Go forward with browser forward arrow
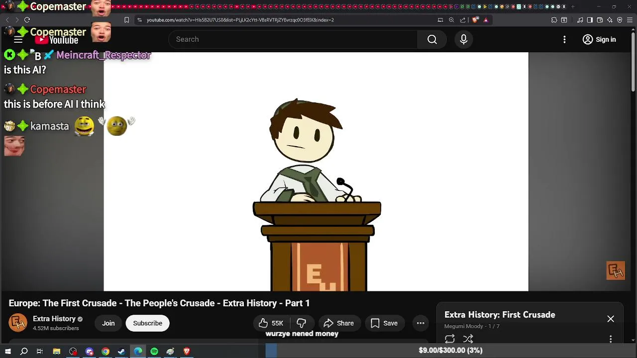Image resolution: width=637 pixels, height=358 pixels. [16, 20]
